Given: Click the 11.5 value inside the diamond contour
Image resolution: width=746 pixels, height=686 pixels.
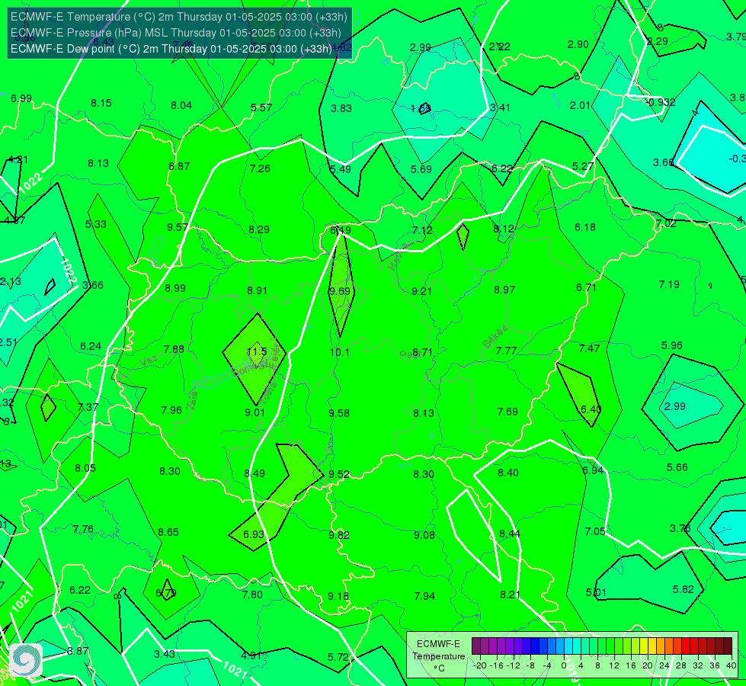Looking at the screenshot, I should 257,352.
